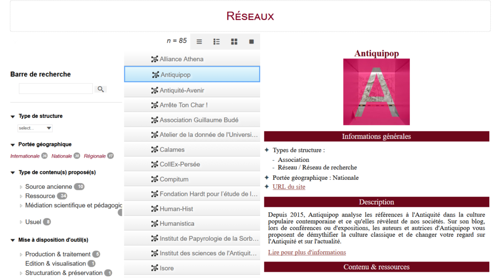
Task: Focus the Barre de recherche text field
Action: pyautogui.click(x=56, y=89)
